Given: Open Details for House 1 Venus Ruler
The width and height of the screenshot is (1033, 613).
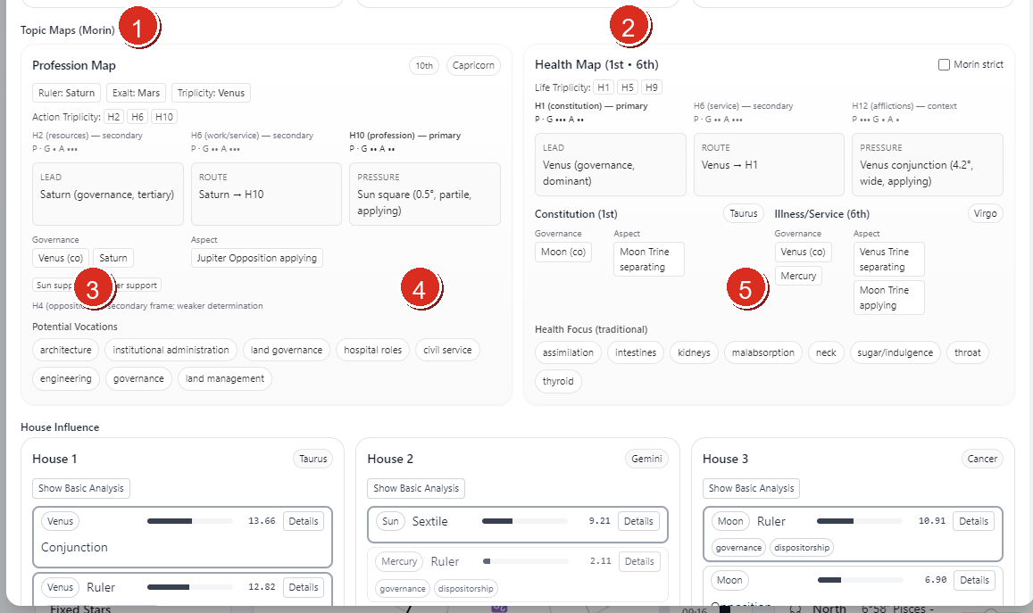Looking at the screenshot, I should point(304,586).
